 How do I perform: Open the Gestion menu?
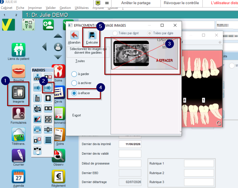pyautogui.click(x=65, y=8)
